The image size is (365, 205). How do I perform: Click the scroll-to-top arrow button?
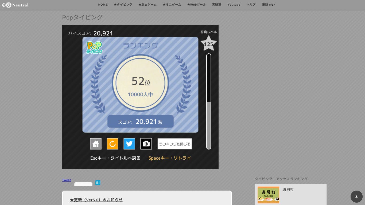coord(356,196)
